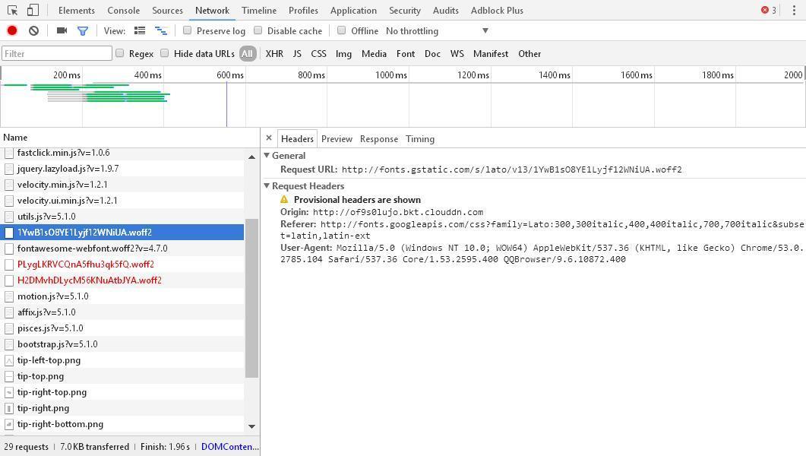Screen dimensions: 806x456
Task: Enable the Preserve log checkbox
Action: click(187, 30)
